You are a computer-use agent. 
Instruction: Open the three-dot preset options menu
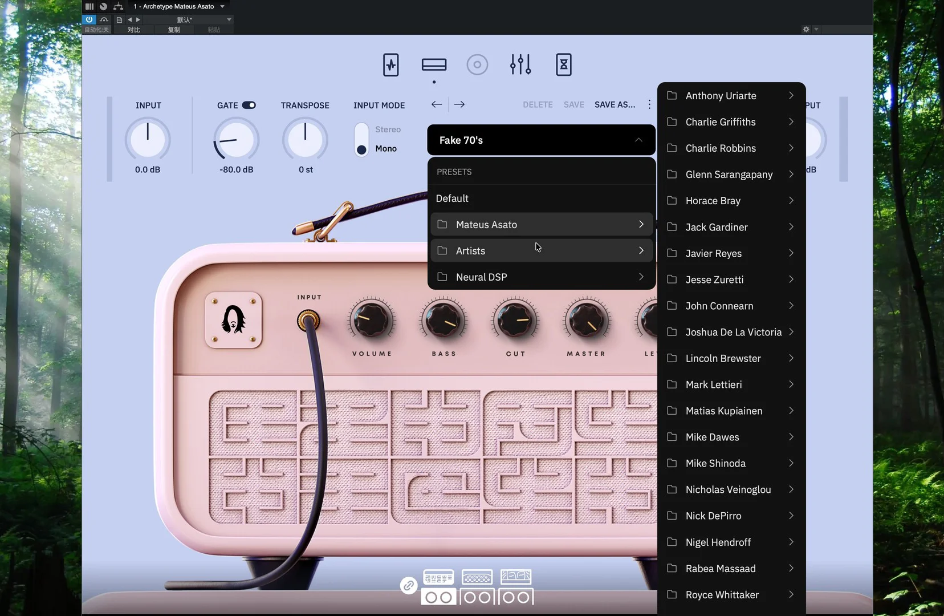649,104
